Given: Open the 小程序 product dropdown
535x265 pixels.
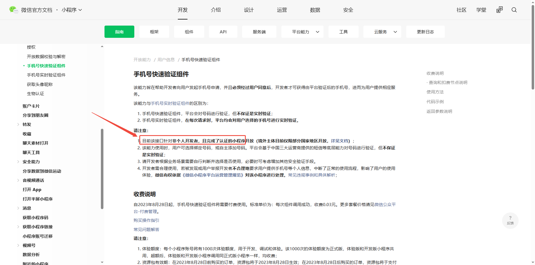Looking at the screenshot, I should click(x=72, y=10).
